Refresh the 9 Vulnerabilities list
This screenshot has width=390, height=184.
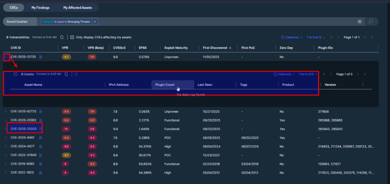point(62,37)
